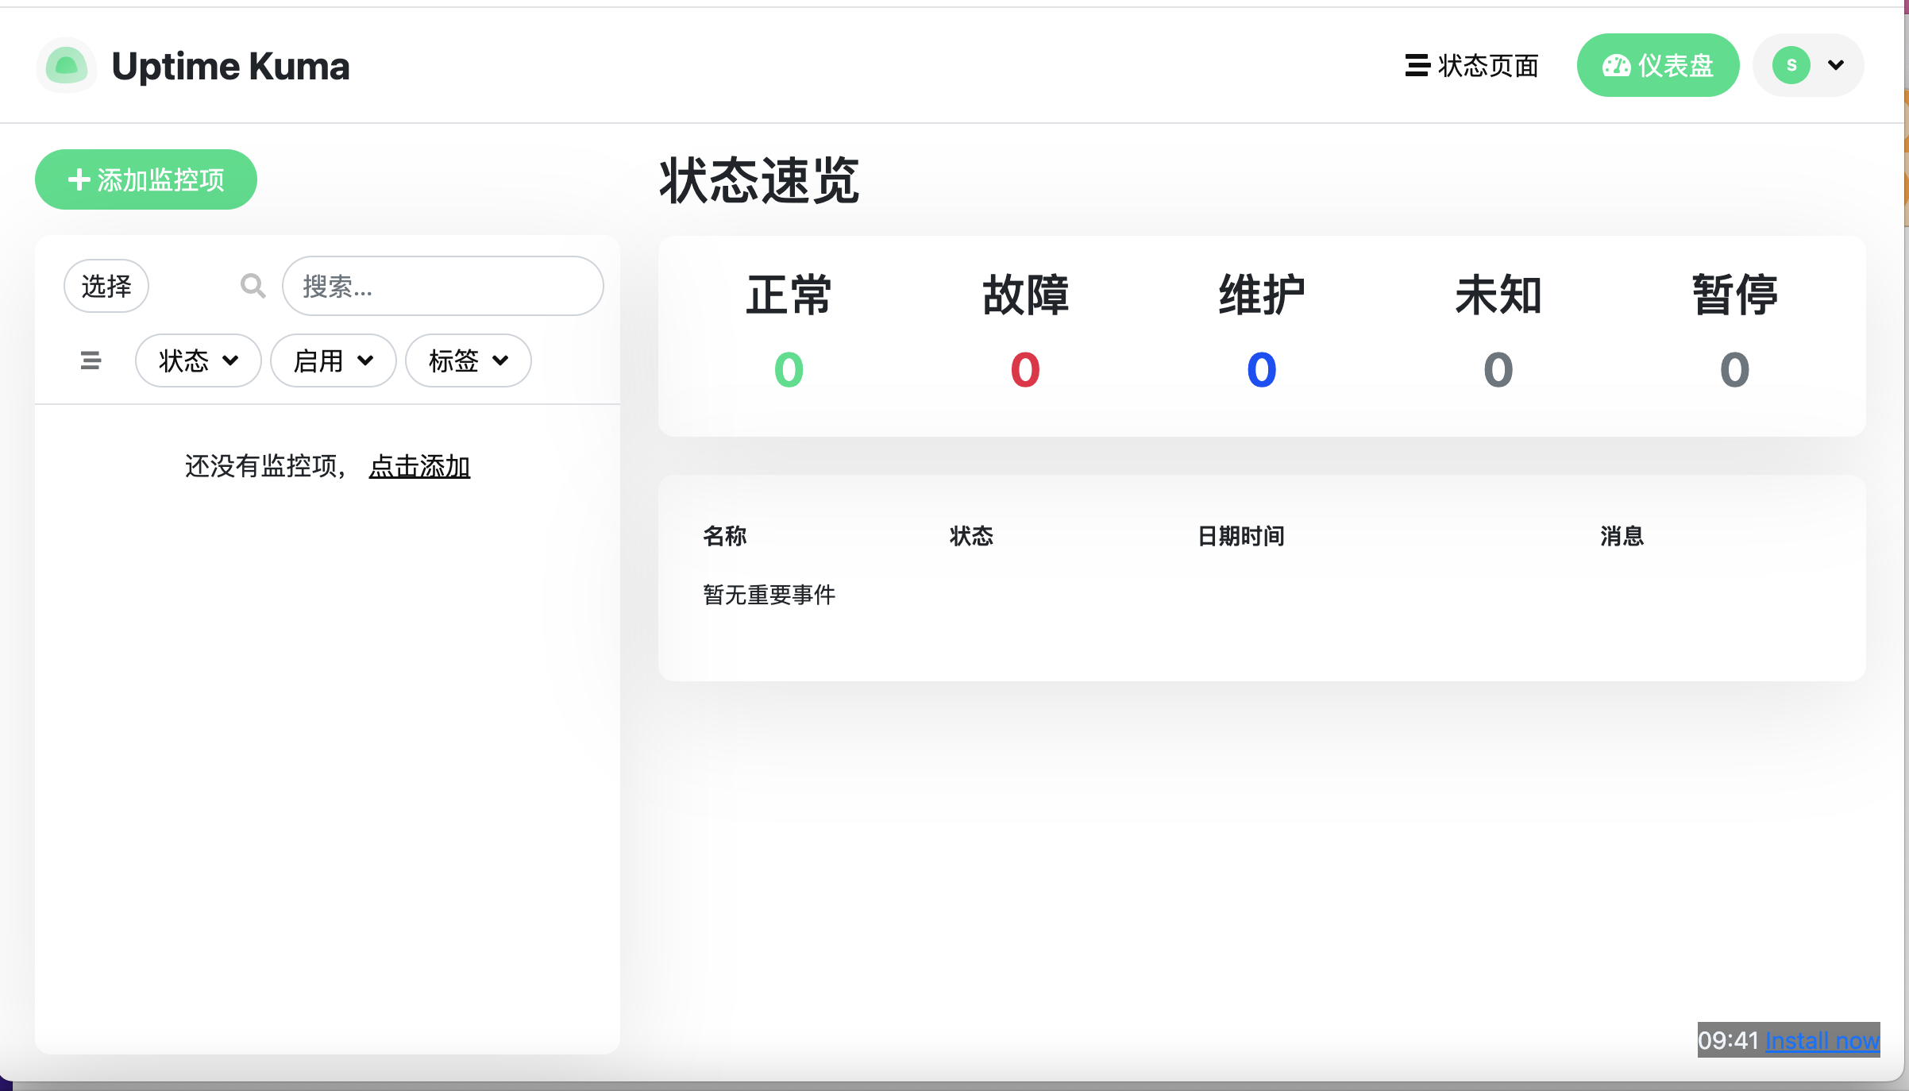Click the 状态 header in events table
The image size is (1909, 1091).
point(972,536)
